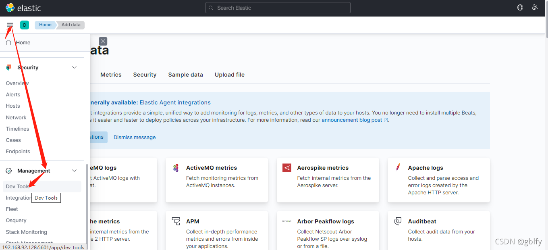The image size is (548, 250).
Task: Click the Arbor Peakflow Netscout icon
Action: [287, 221]
